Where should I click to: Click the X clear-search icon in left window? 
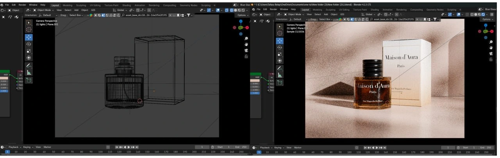pyautogui.click(x=170, y=15)
